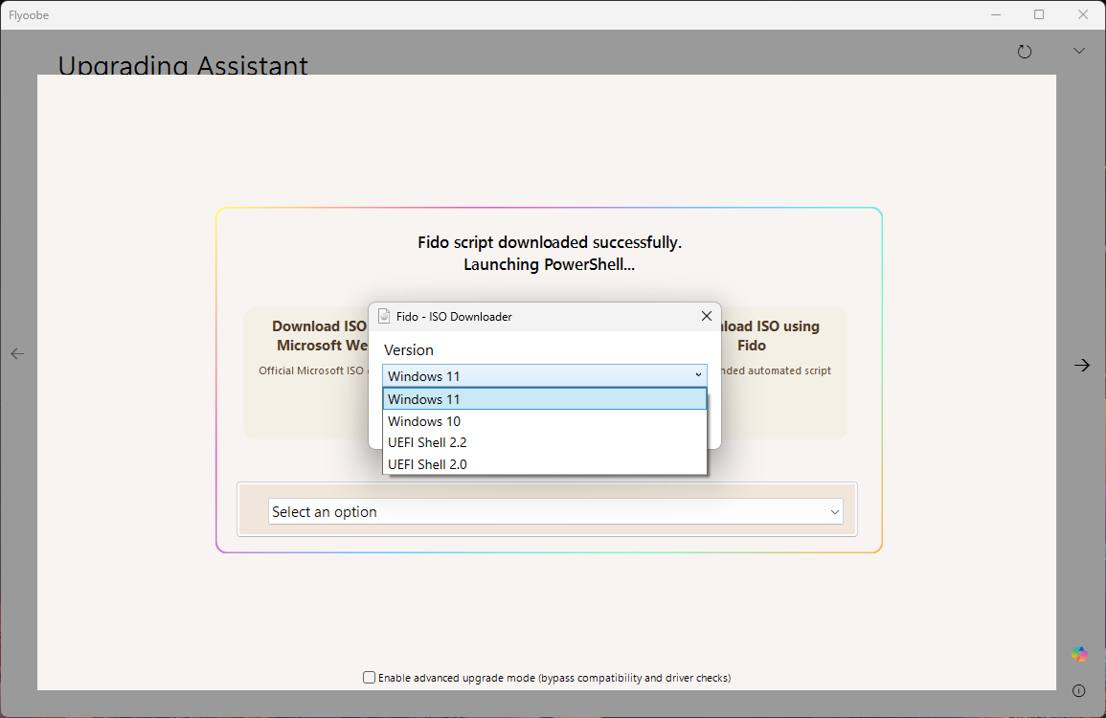
Task: Enable advanced upgrade mode checkbox
Action: point(369,677)
